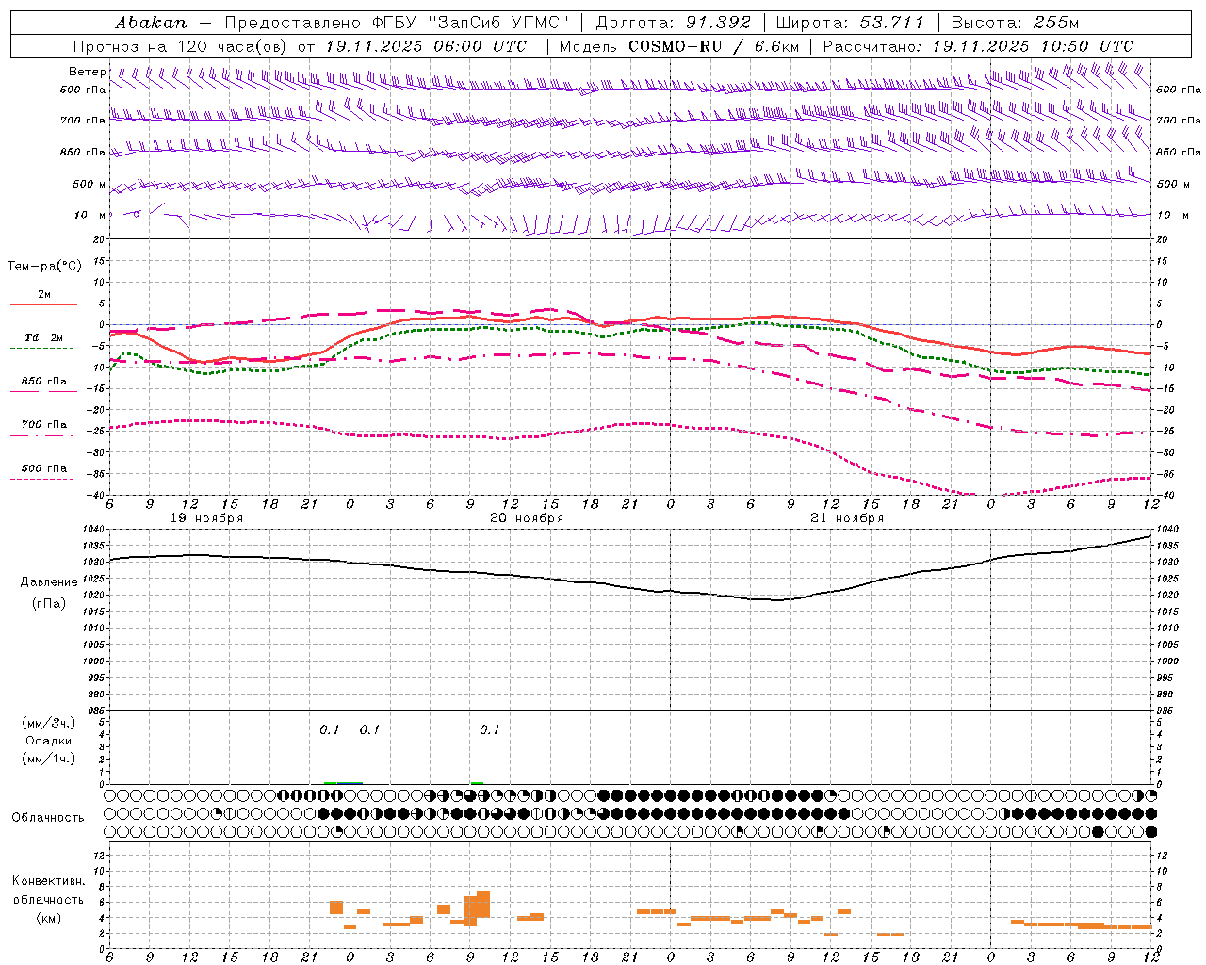1206x965 pixels.
Task: Click the 850 гПа temperature legend entry
Action: (44, 382)
